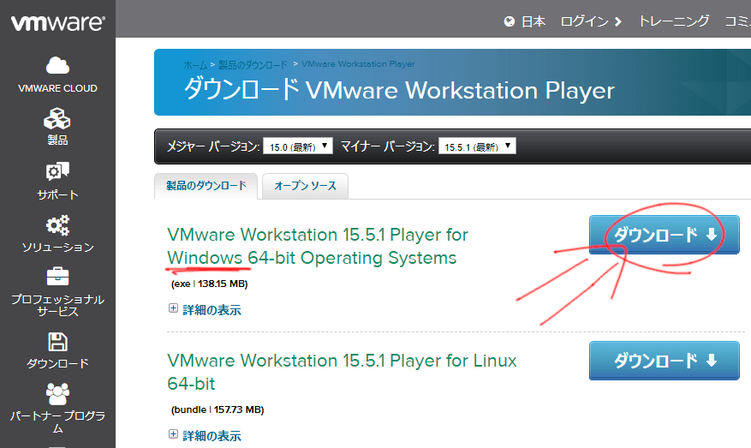Open プロフェッショナル サービス via briefcase icon
Screen dimensions: 751x448
[57, 277]
